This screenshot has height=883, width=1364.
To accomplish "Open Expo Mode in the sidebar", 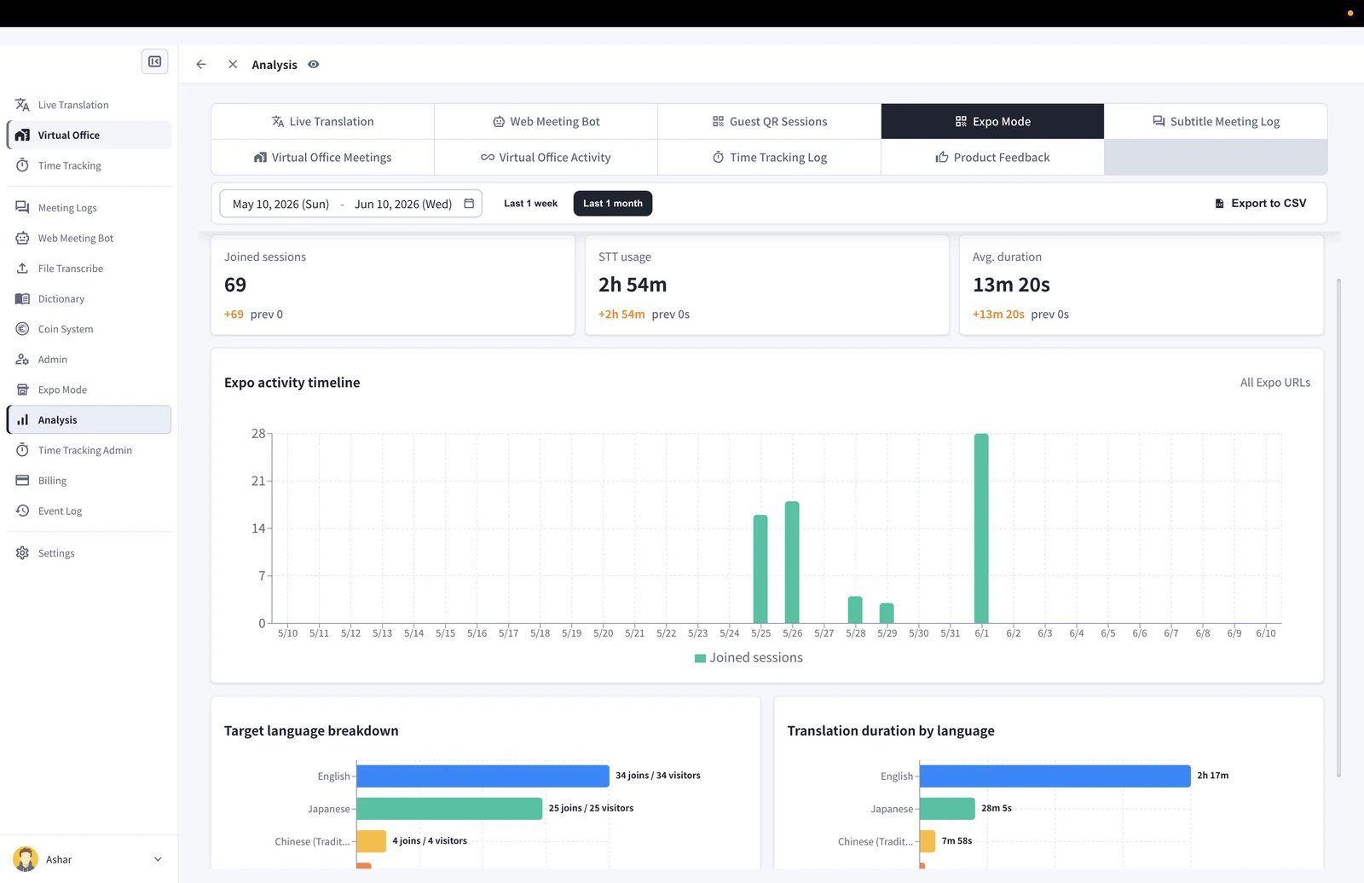I will click(x=89, y=390).
